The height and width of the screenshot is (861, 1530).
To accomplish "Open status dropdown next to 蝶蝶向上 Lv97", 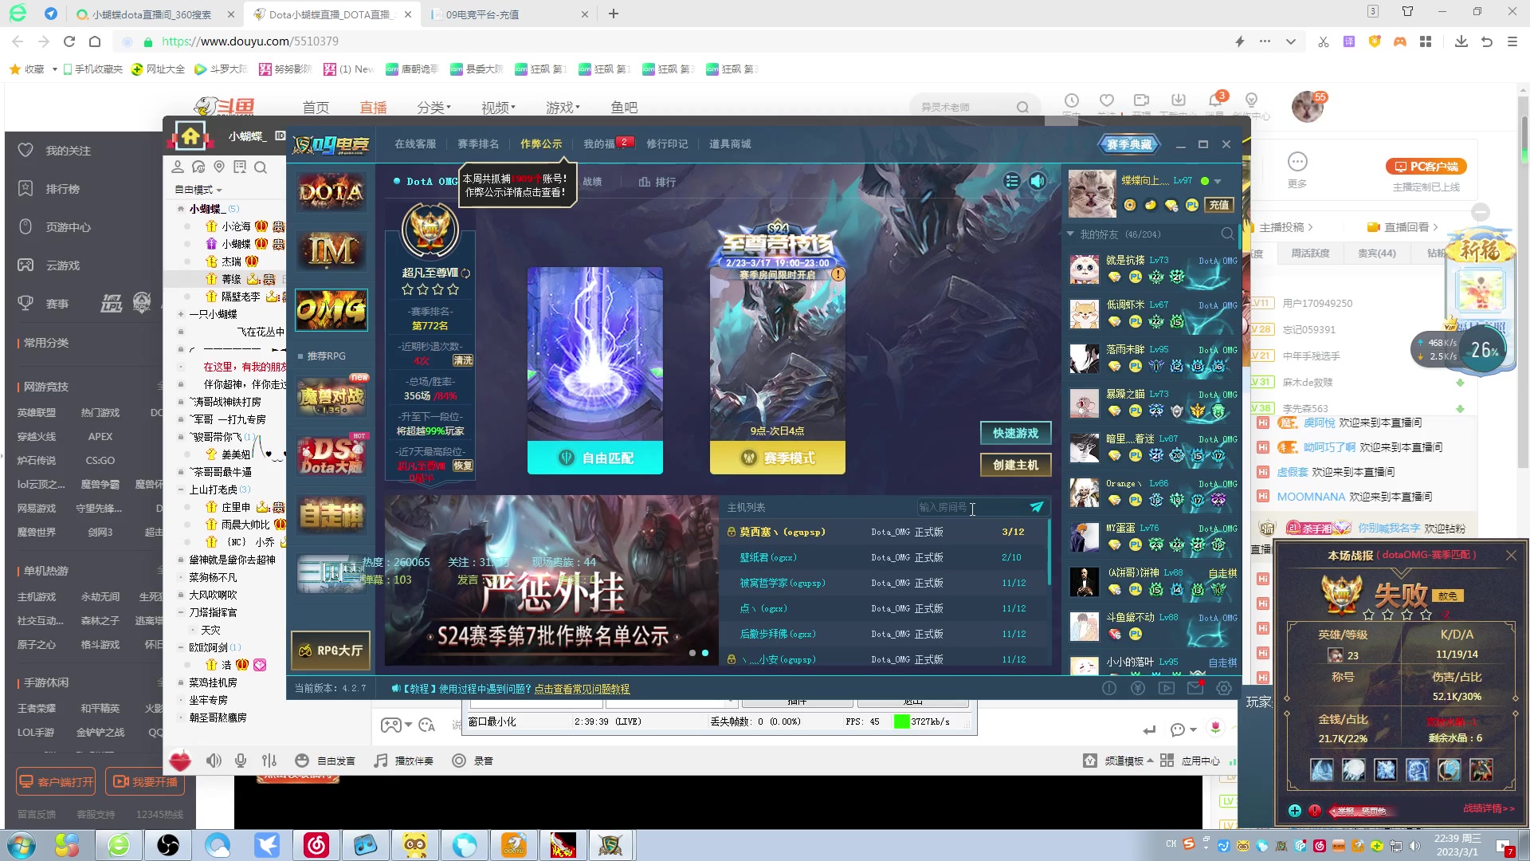I will [x=1218, y=182].
